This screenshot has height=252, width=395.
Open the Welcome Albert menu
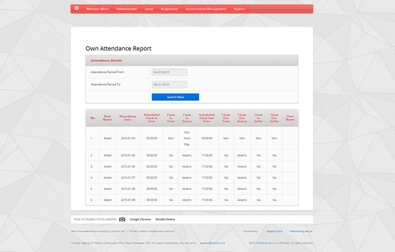pyautogui.click(x=98, y=9)
